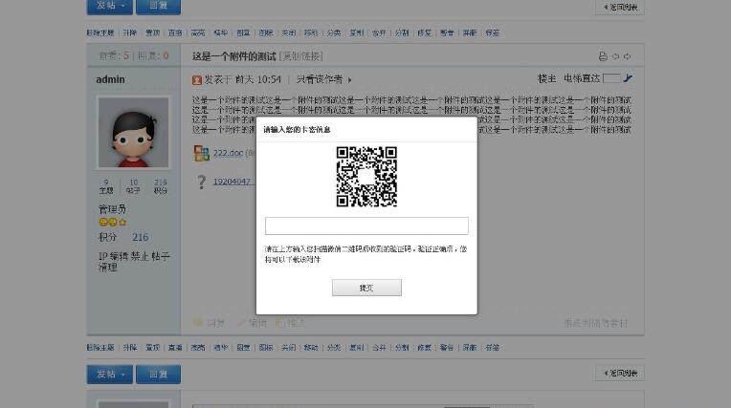Click the lower 回复 reply button
The width and height of the screenshot is (731, 408).
[x=158, y=375]
